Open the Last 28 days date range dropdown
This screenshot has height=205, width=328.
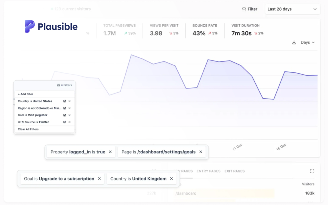[292, 9]
